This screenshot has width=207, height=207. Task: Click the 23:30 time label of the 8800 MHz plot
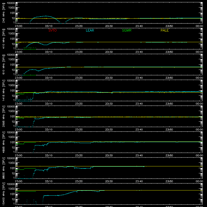point(109,181)
